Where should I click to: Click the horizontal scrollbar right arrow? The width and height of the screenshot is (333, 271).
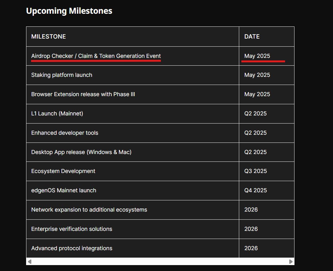(x=291, y=261)
